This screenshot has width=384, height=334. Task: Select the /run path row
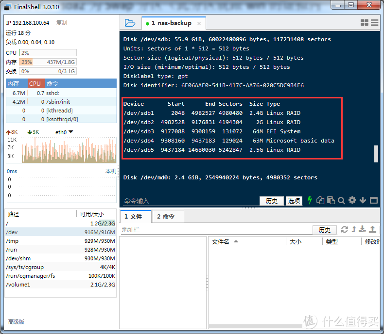[60, 250]
